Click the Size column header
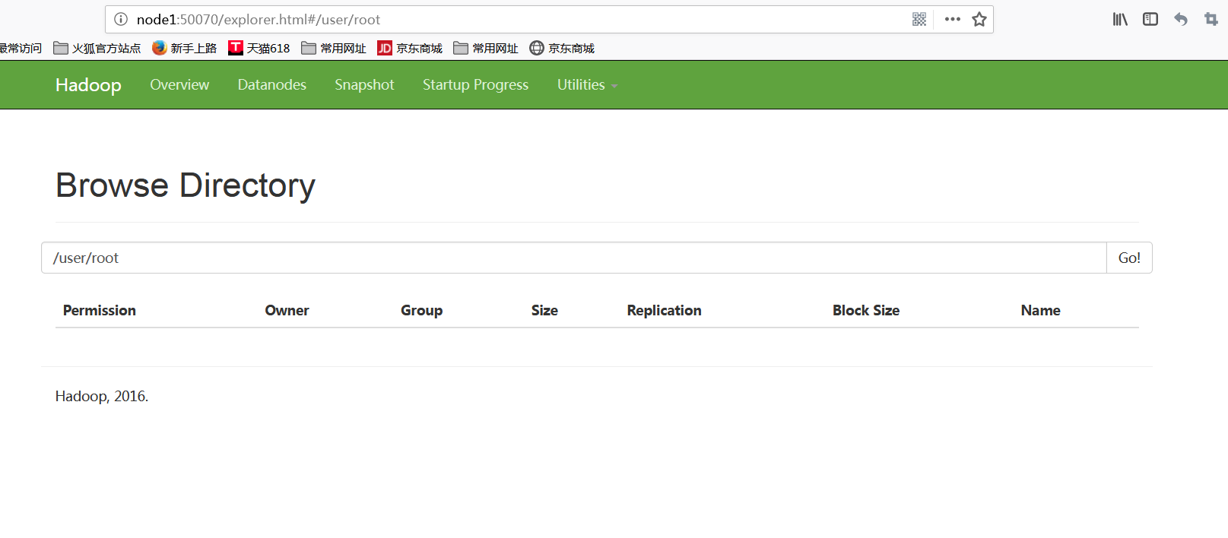Viewport: 1228px width, 538px height. click(x=544, y=310)
